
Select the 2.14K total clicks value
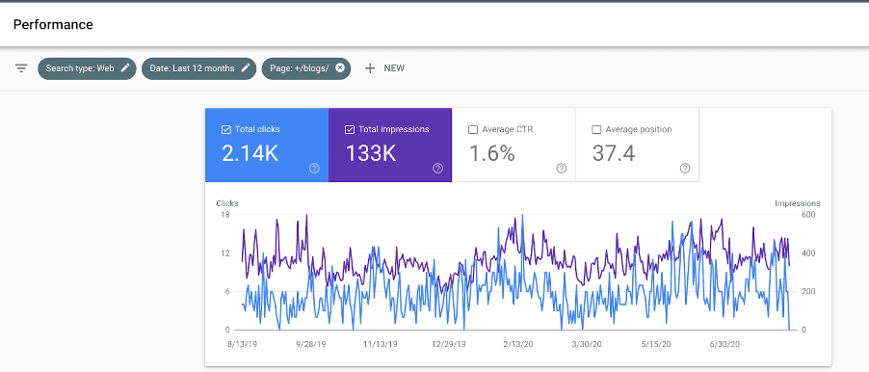coord(250,153)
